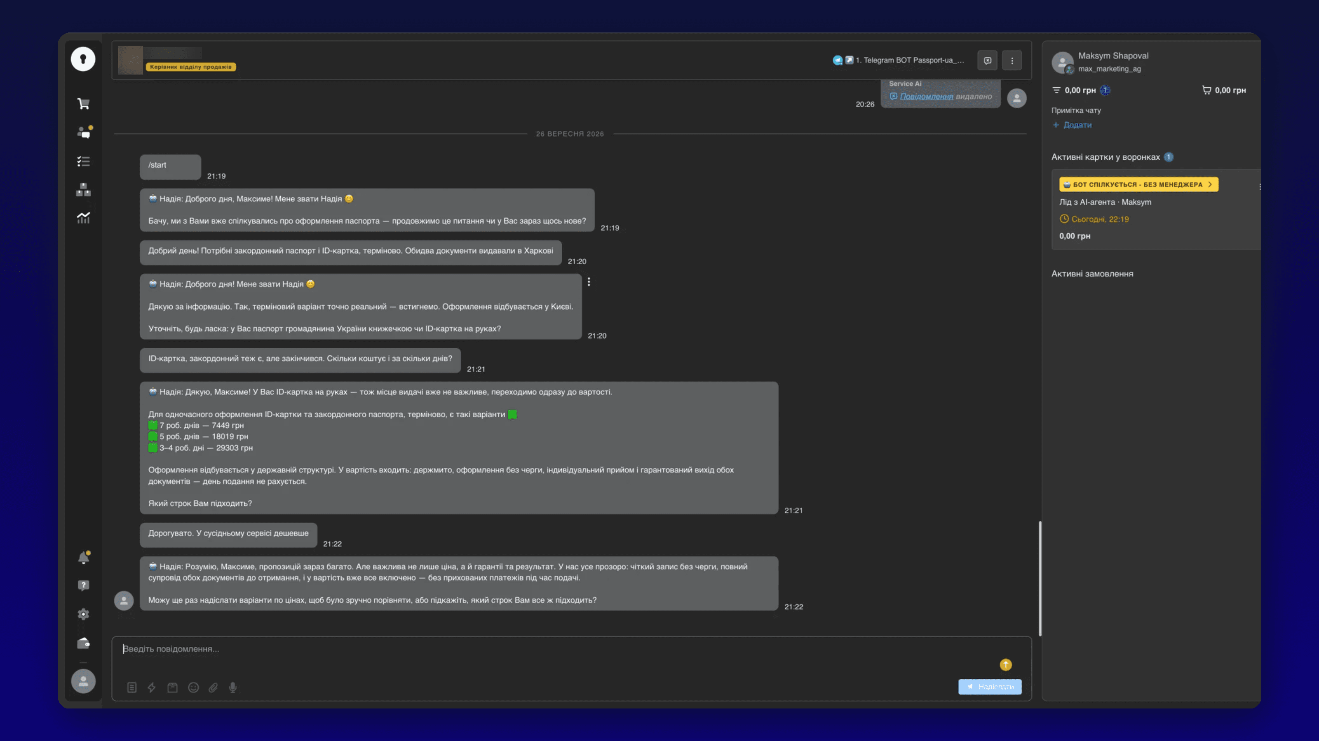Viewport: 1319px width, 741px height.
Task: Click the Надіслати send button
Action: pyautogui.click(x=990, y=686)
